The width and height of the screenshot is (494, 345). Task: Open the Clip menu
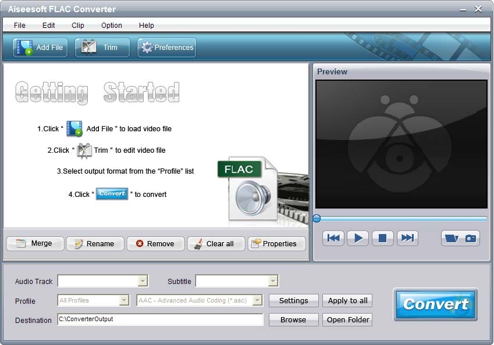pos(78,26)
